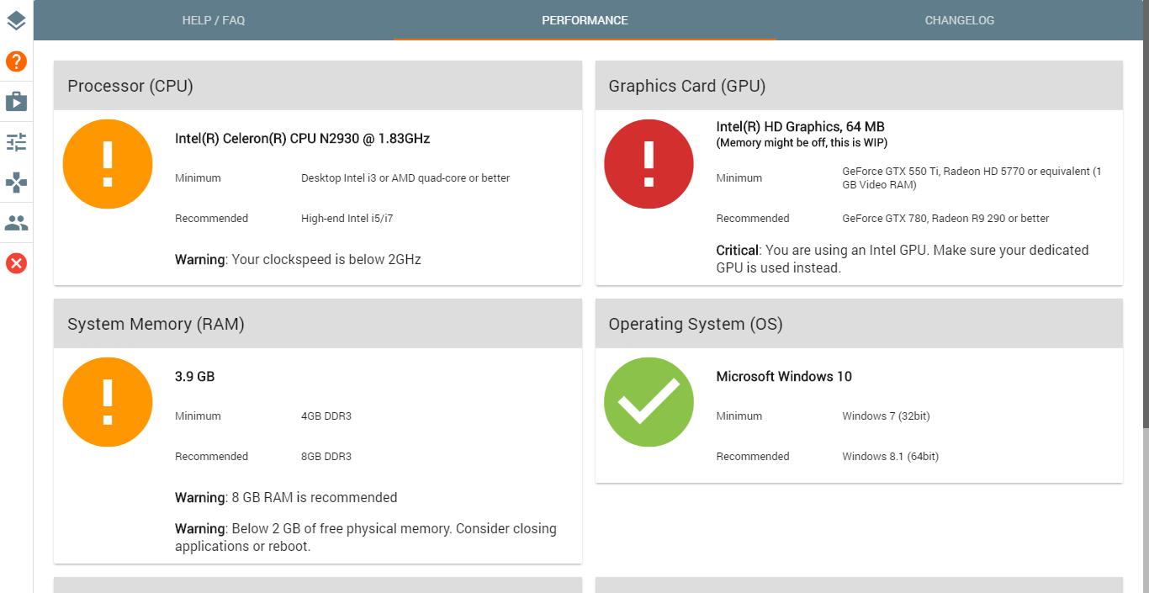Click the Graphics Card (GPU) header
This screenshot has height=593, width=1149.
(x=686, y=86)
